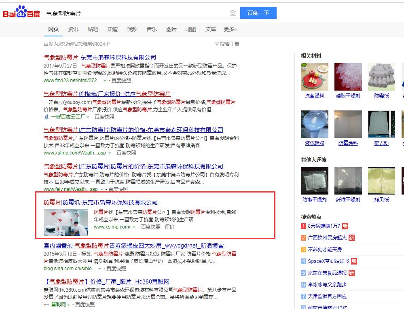Viewport: 404px width, 309px height.
Task: Click the Yihu Baiying cloud factory icon
Action: pos(46,117)
